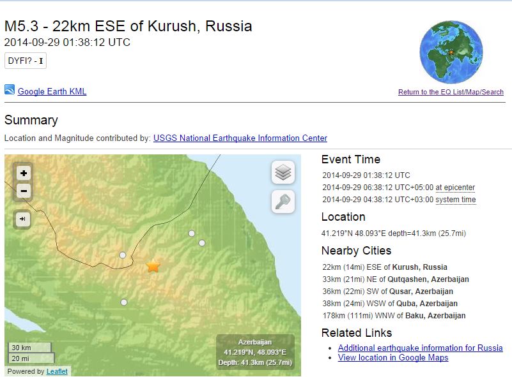Zoom out on the earthquake map

[24, 191]
